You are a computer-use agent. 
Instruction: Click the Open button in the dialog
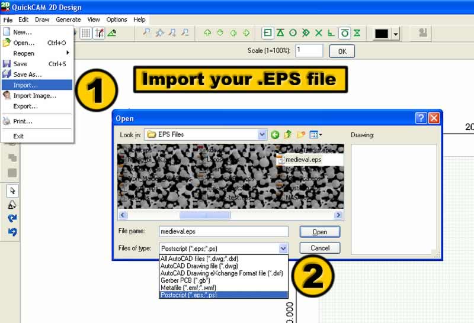pyautogui.click(x=320, y=232)
